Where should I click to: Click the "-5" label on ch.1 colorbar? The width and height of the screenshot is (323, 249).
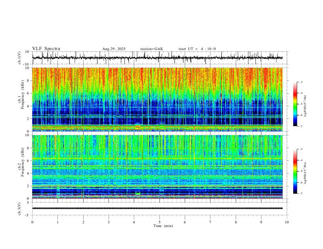(301, 104)
